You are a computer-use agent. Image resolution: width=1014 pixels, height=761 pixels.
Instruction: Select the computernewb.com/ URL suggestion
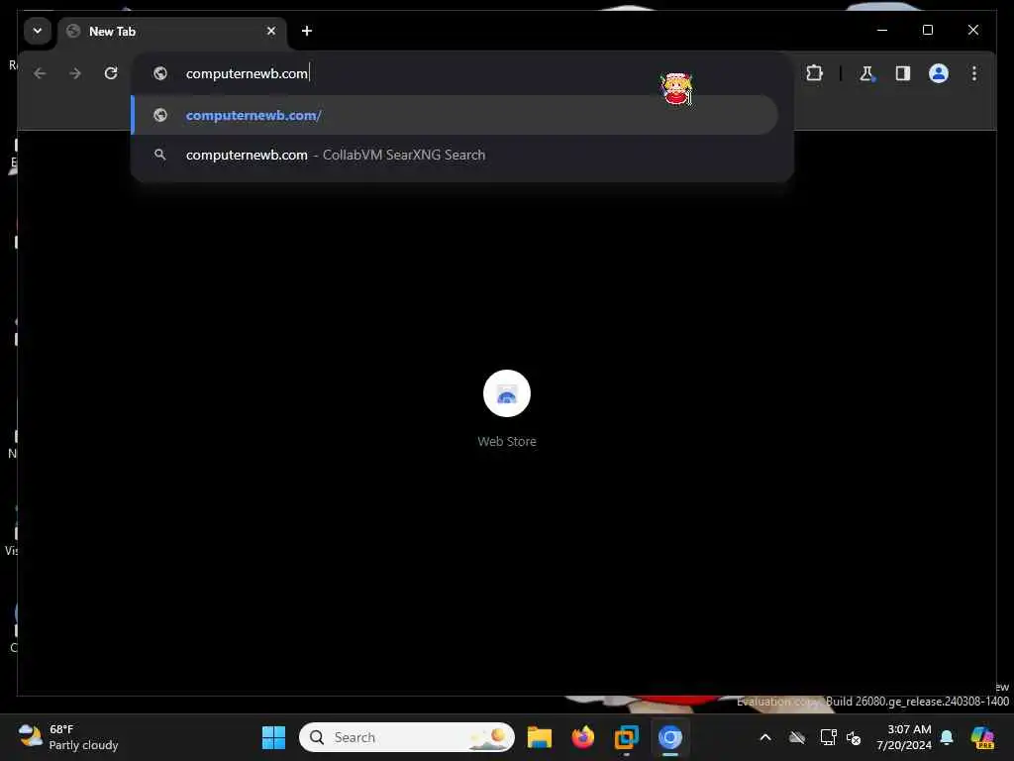(454, 115)
